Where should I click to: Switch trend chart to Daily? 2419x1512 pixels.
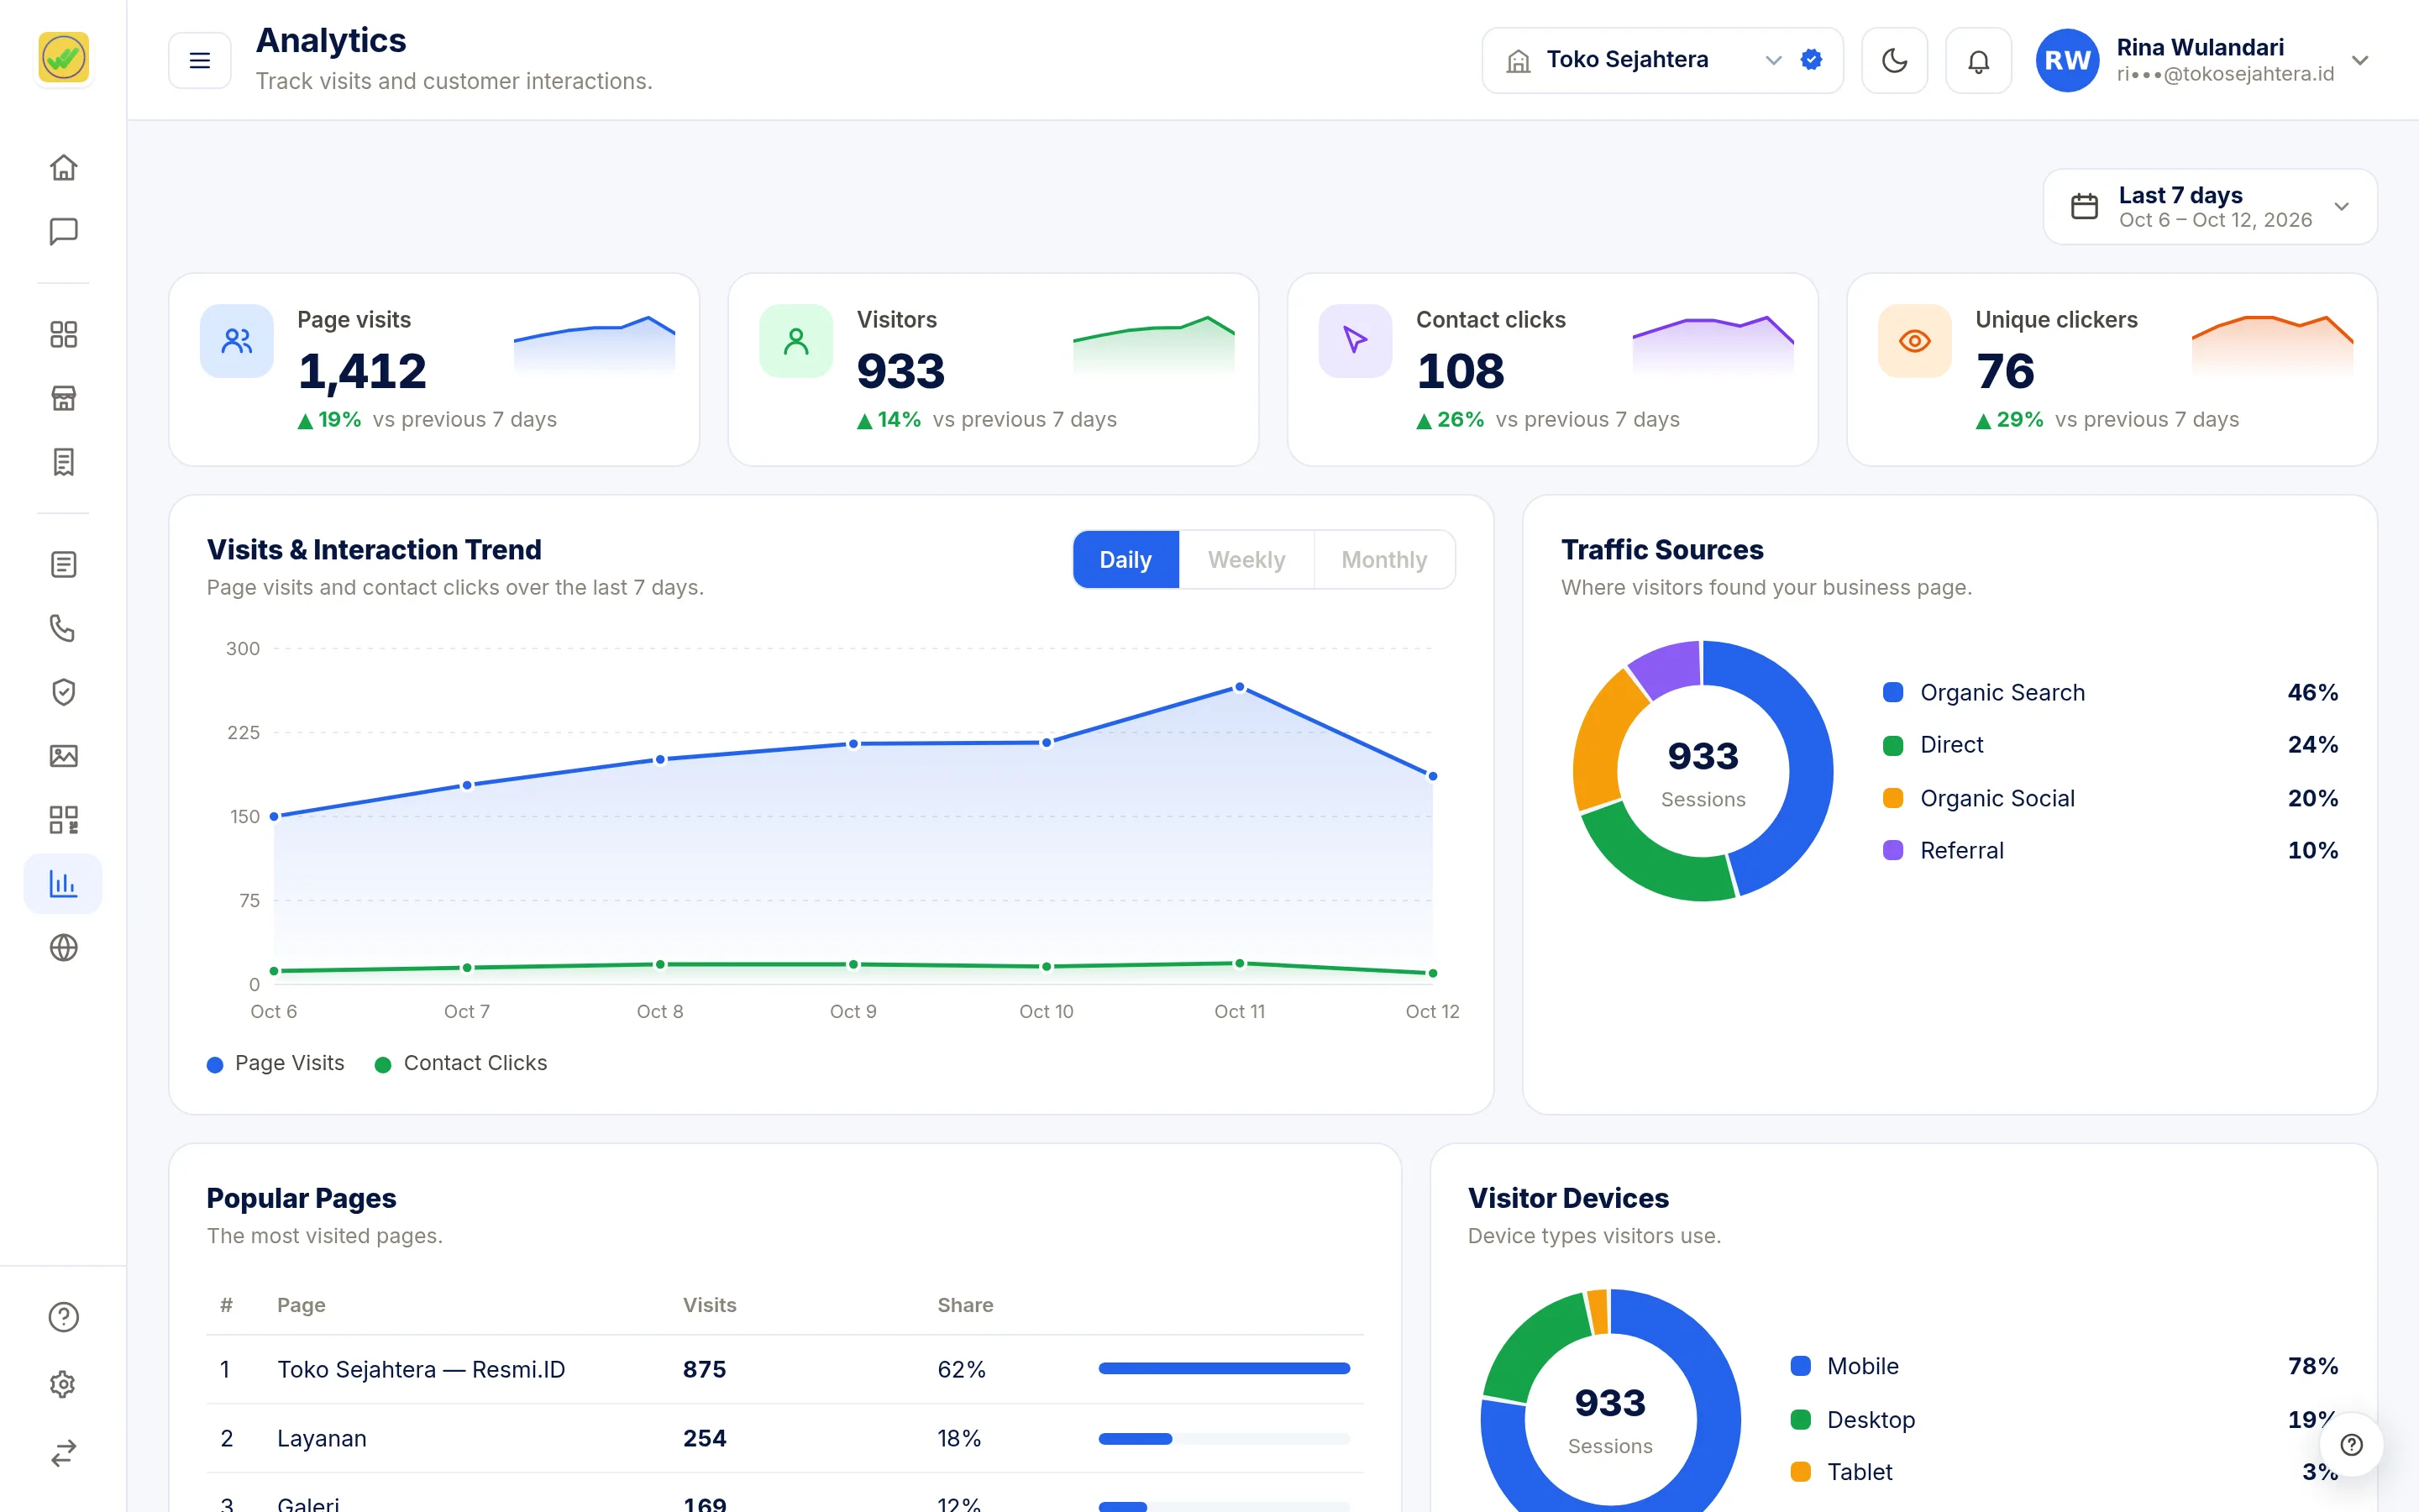click(x=1126, y=560)
